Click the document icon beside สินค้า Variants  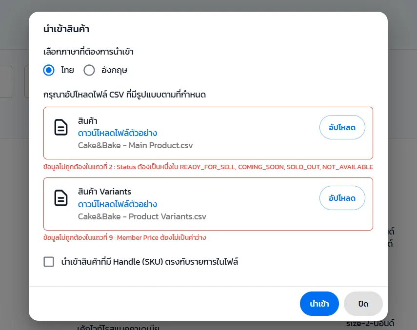(x=61, y=198)
